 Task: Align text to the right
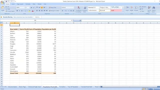click(x=42, y=10)
